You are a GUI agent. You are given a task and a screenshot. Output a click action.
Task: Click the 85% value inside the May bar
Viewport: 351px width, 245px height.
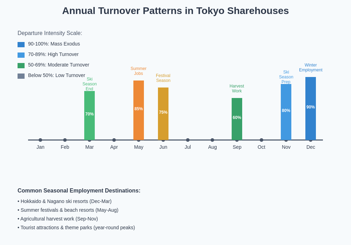pos(139,109)
